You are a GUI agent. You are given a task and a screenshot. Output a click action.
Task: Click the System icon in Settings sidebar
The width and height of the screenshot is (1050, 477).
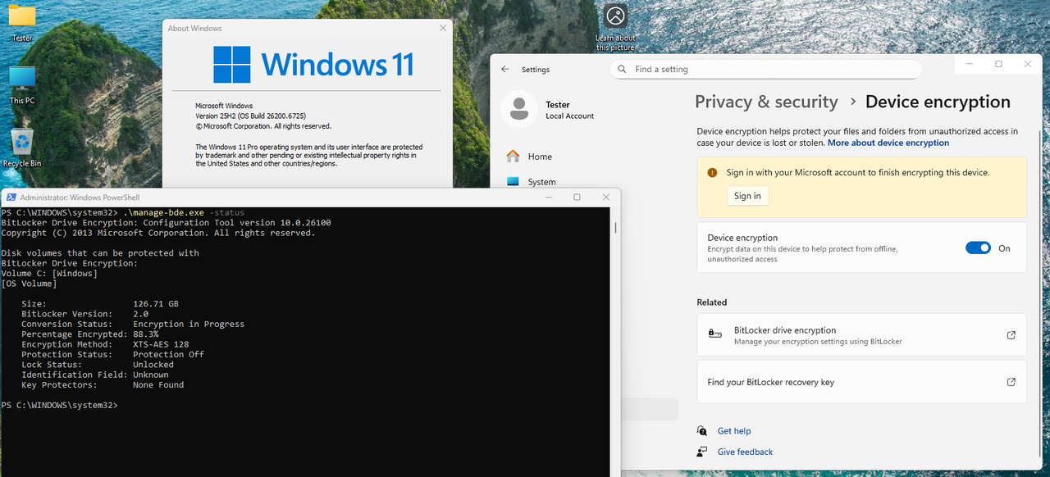pyautogui.click(x=513, y=182)
